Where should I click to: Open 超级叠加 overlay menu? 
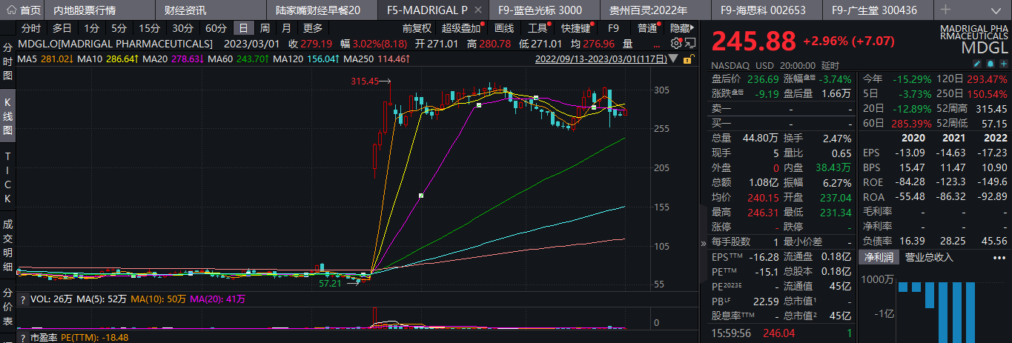(x=461, y=28)
